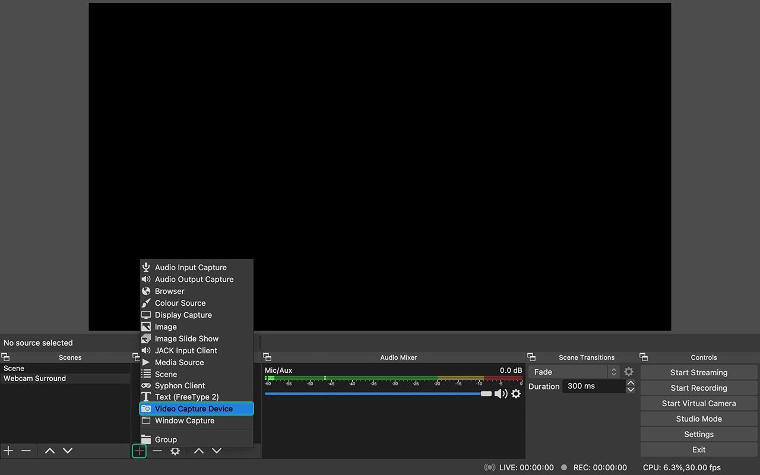Click the Image Slide Show icon

(x=146, y=338)
